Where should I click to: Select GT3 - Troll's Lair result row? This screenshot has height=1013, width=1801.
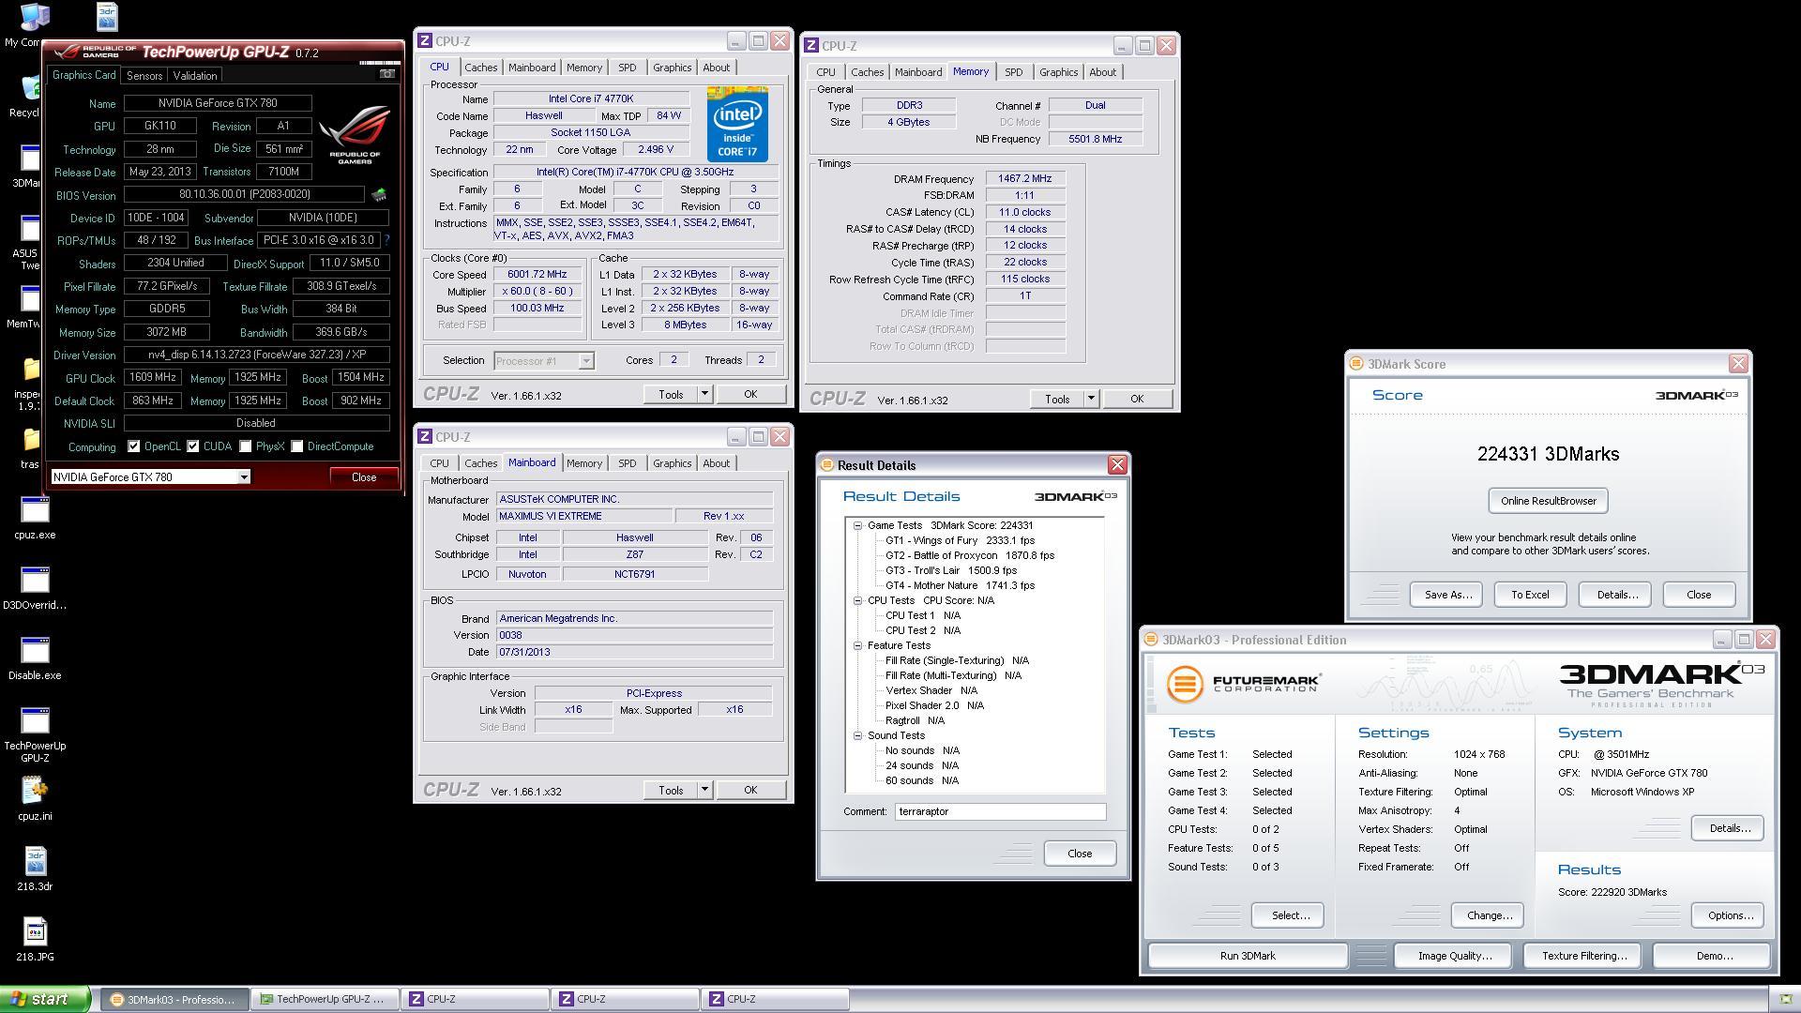(x=951, y=570)
